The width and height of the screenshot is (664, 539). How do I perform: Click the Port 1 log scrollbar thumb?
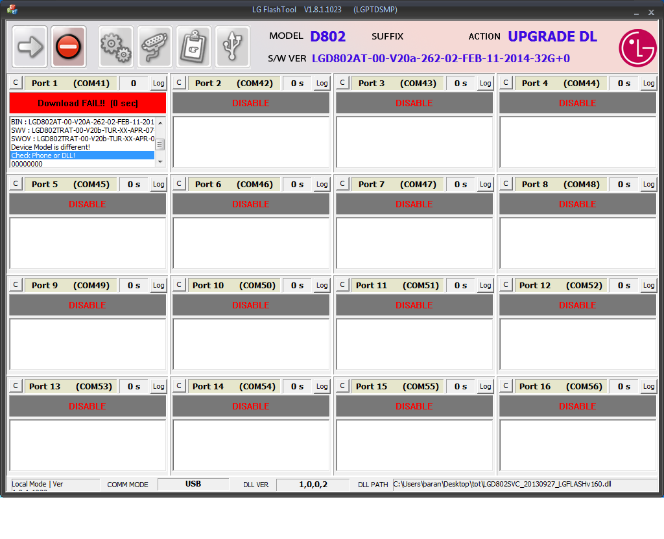coord(160,144)
